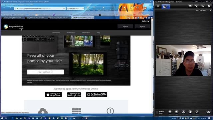Select the Capture mode button in WebCam Companion
The image size is (213, 120).
pos(166,7)
